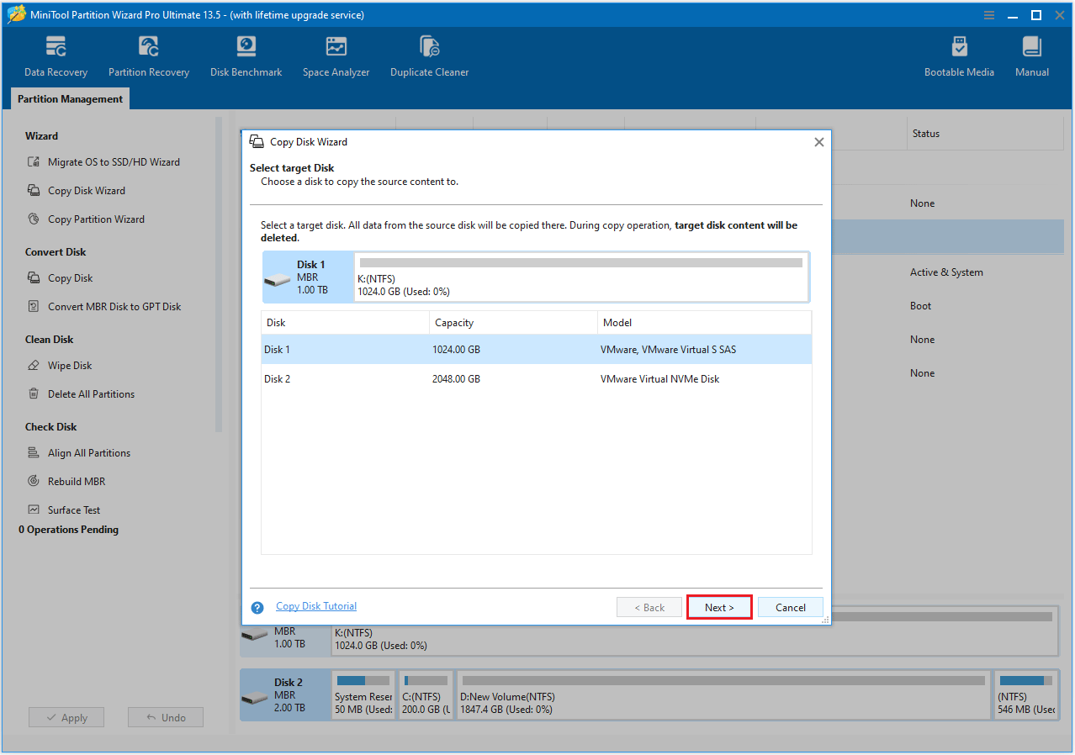Click the help question mark icon

[x=257, y=606]
